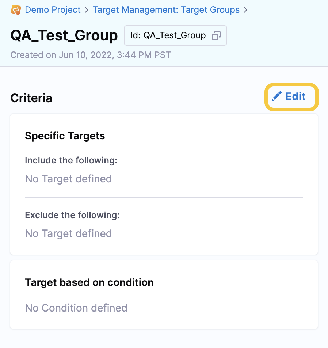This screenshot has height=348, width=328.
Task: Open Demo Project from the breadcrumb
Action: [x=53, y=10]
